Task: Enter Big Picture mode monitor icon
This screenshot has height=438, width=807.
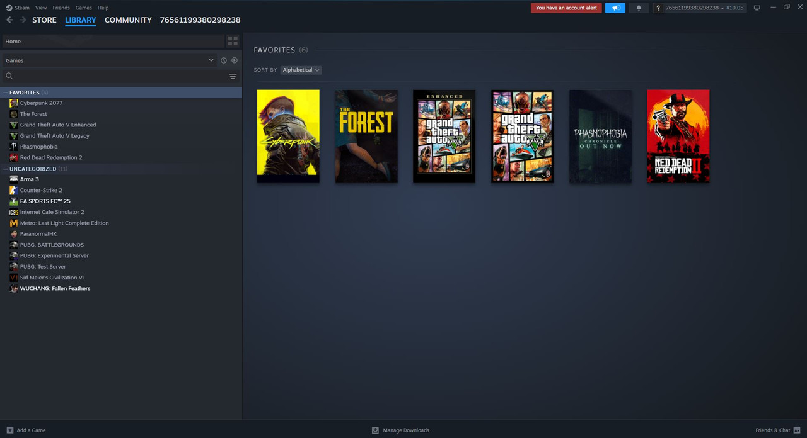Action: 757,8
